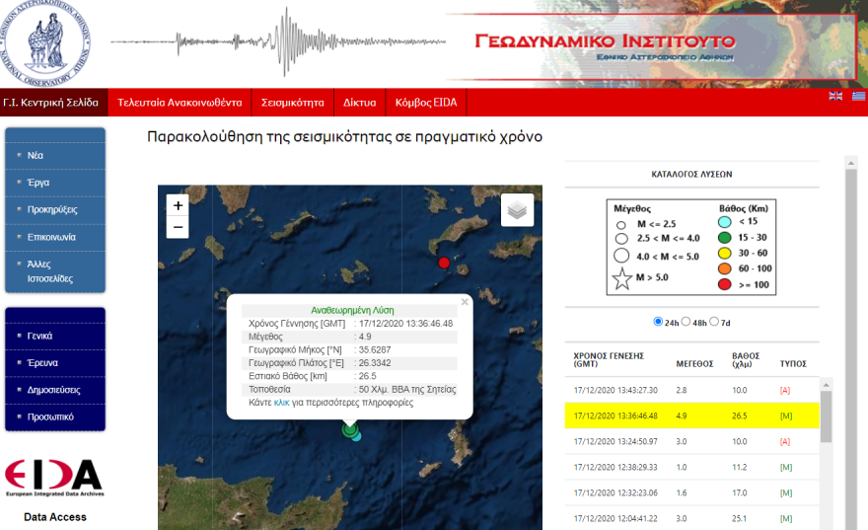The image size is (868, 530).
Task: Go to Επικοινωνία in sidebar
Action: point(51,237)
